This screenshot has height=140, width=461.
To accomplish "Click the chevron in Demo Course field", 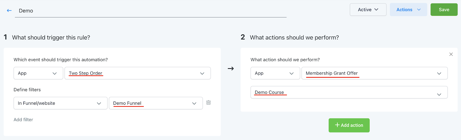I will coord(439,94).
